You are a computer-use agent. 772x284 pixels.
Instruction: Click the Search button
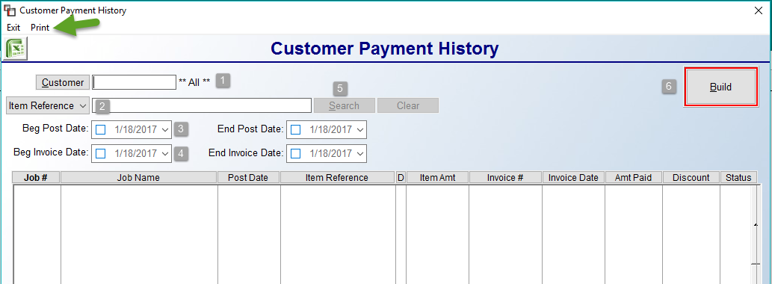click(345, 105)
